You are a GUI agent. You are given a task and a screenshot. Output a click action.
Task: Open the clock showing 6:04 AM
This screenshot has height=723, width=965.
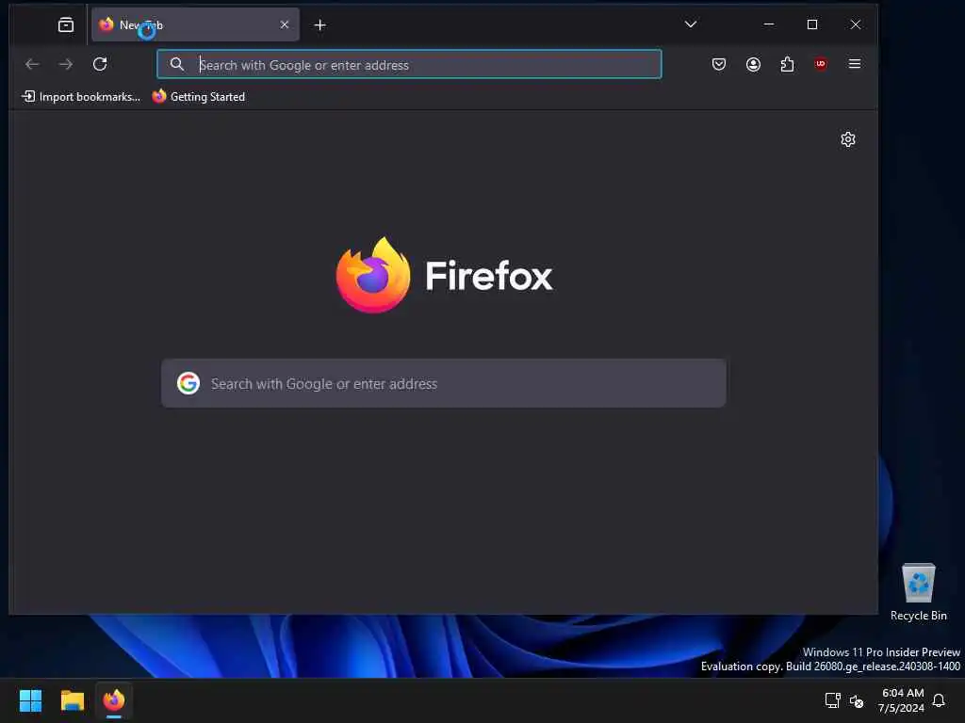[902, 700]
